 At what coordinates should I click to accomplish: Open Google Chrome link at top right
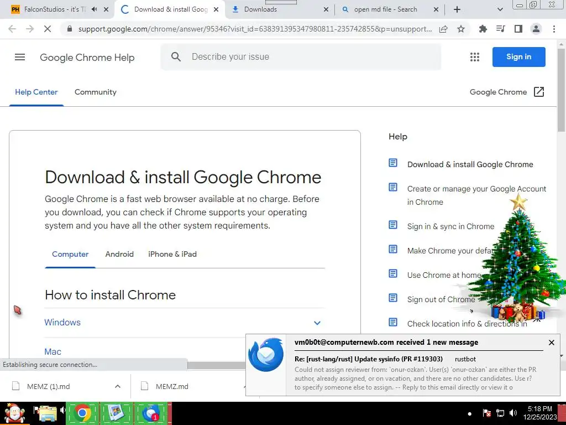pos(498,92)
